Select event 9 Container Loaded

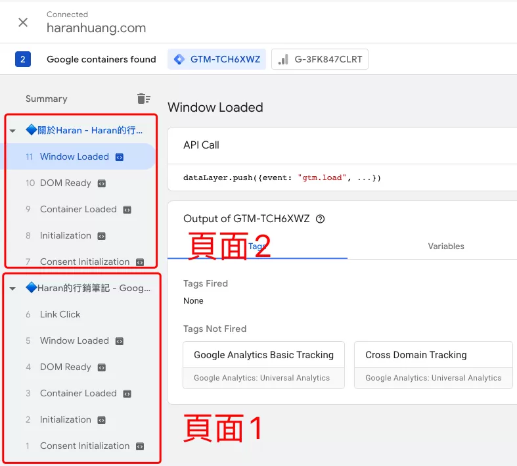tap(78, 209)
